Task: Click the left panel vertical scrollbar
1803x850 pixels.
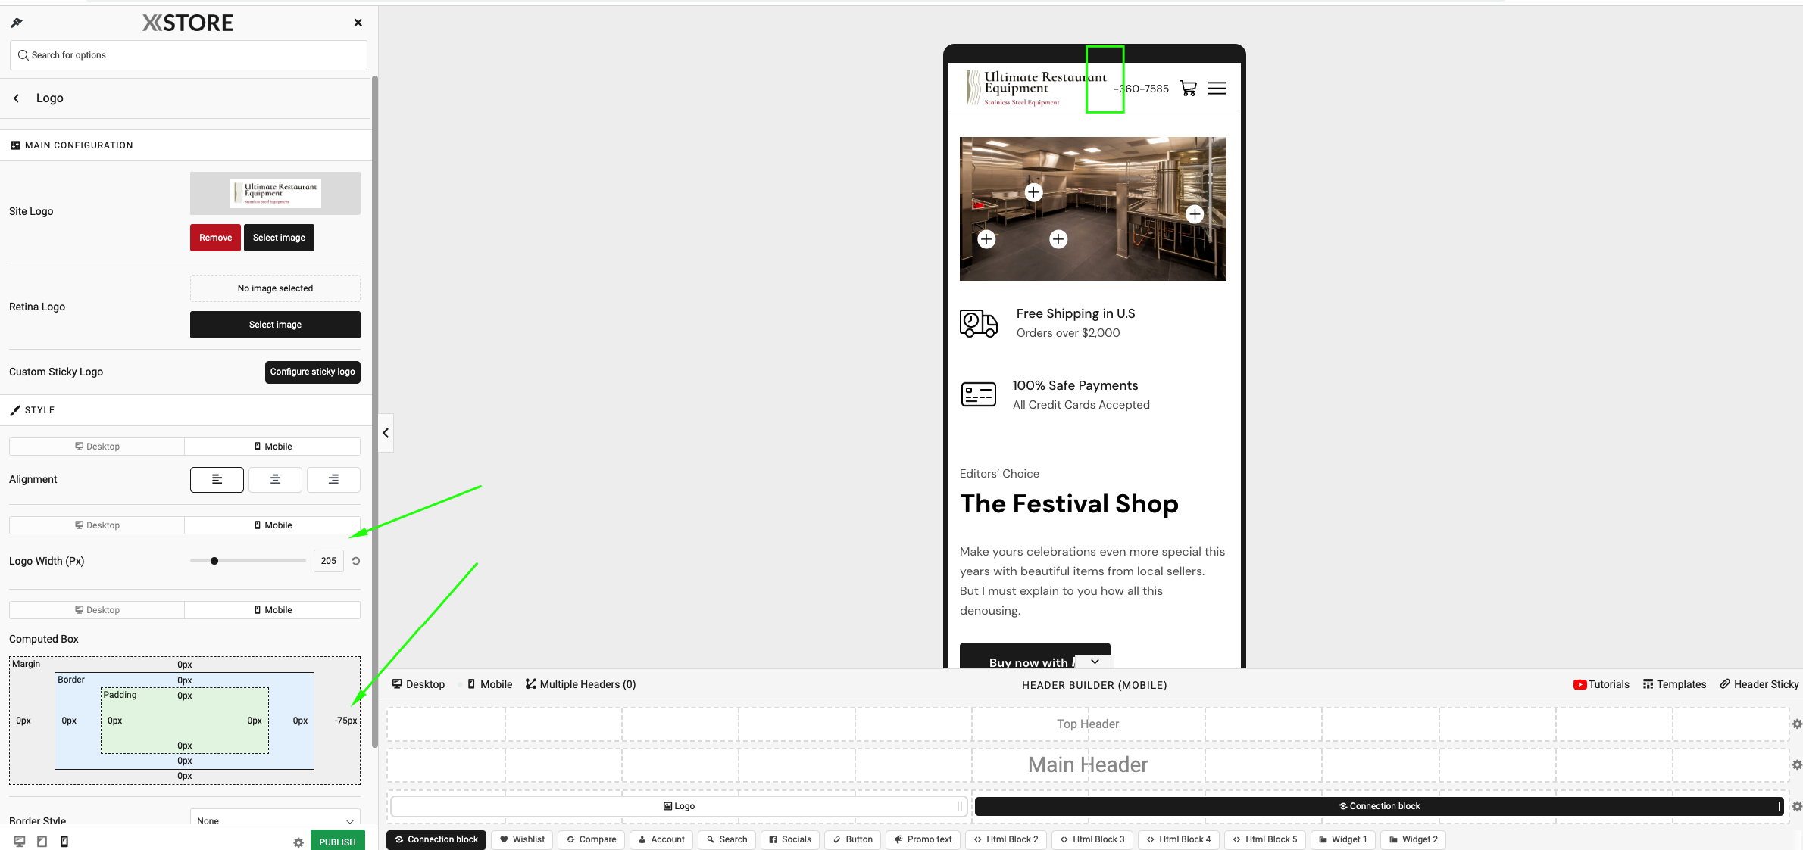Action: pyautogui.click(x=374, y=411)
